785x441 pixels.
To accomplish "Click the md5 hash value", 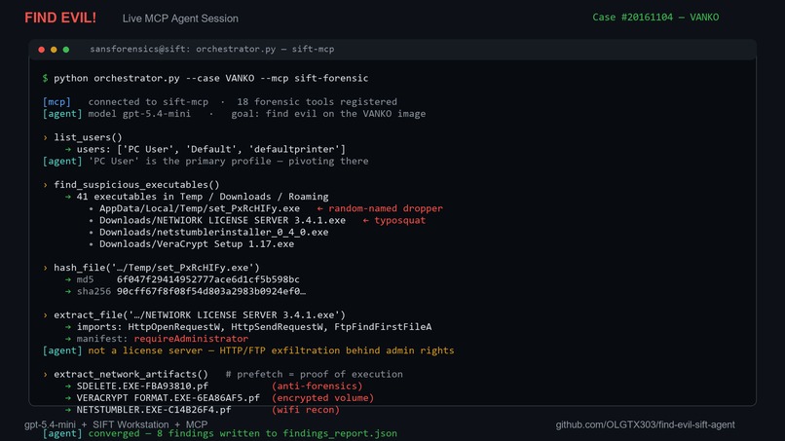I will [207, 279].
